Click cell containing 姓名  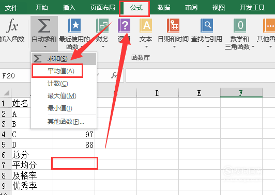21,103
